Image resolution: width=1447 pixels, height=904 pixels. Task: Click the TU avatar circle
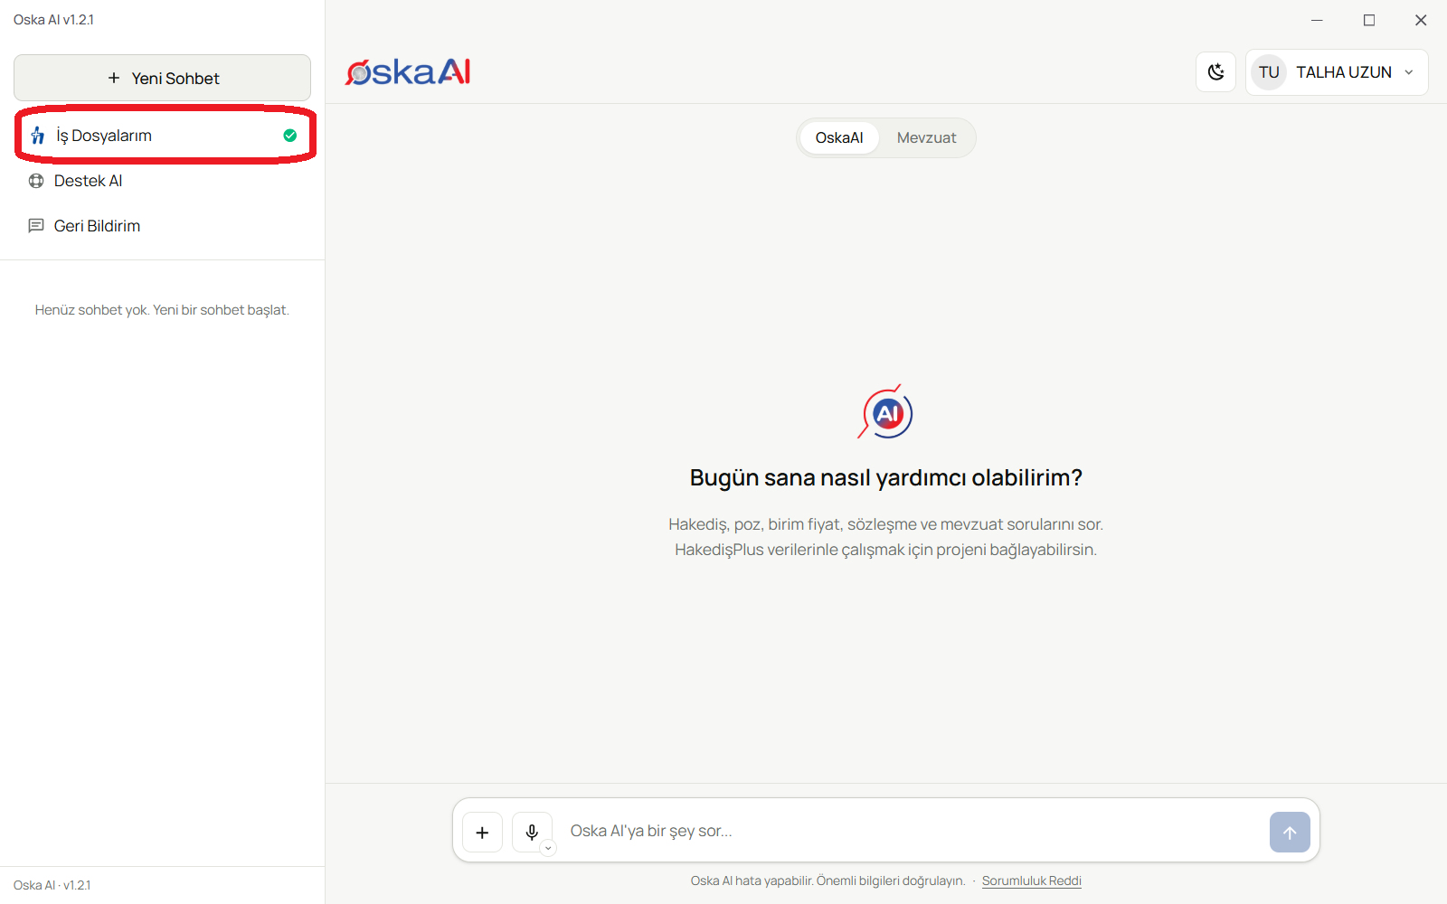click(x=1269, y=72)
